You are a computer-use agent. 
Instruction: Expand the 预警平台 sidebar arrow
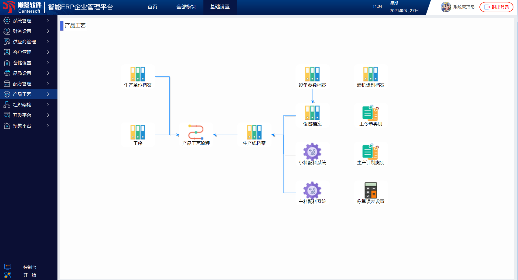pos(48,126)
